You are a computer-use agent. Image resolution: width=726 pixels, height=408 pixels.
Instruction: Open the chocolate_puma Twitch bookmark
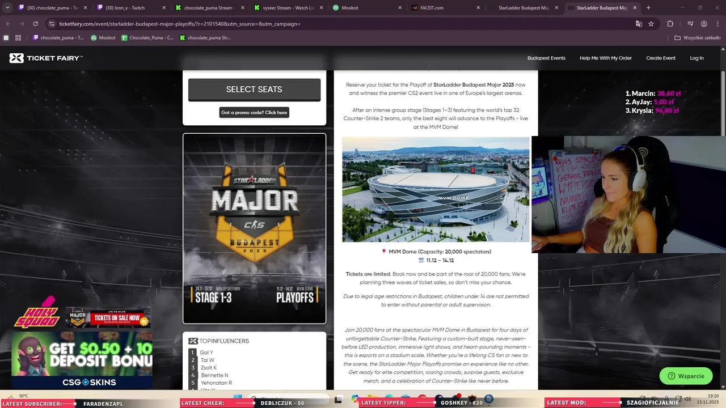point(58,38)
